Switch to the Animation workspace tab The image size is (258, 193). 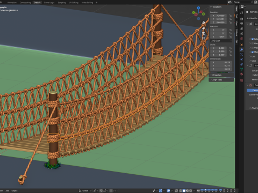click(x=12, y=3)
